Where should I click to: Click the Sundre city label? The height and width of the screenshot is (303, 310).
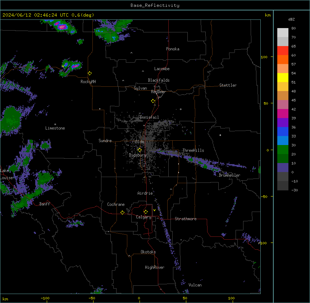[x=105, y=141]
